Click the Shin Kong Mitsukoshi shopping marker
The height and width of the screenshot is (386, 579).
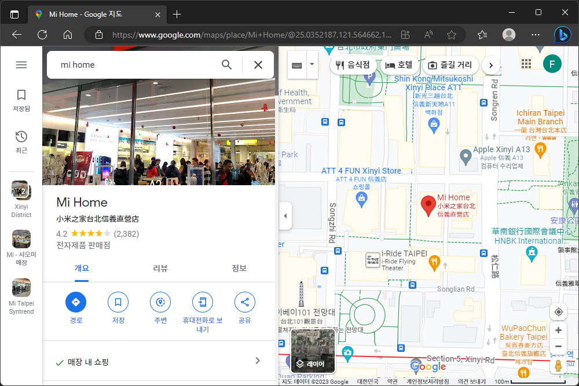click(x=434, y=126)
